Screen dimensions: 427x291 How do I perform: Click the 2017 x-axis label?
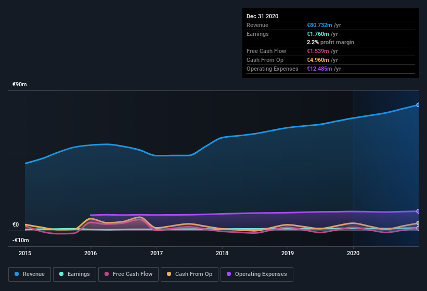157,253
